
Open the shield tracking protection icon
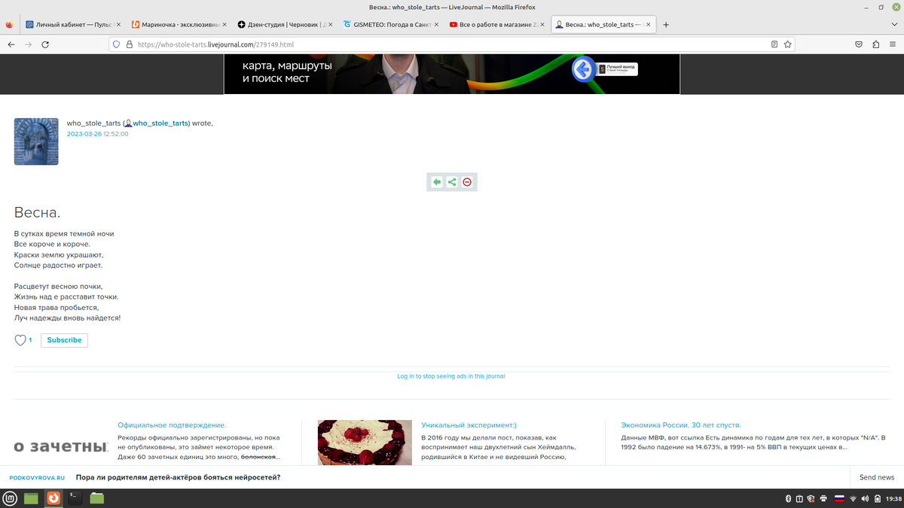[x=116, y=44]
